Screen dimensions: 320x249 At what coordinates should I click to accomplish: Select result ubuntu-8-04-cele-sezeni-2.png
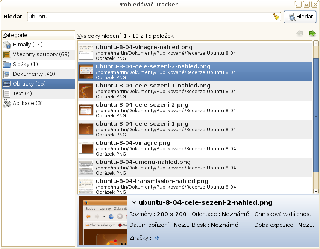195,110
